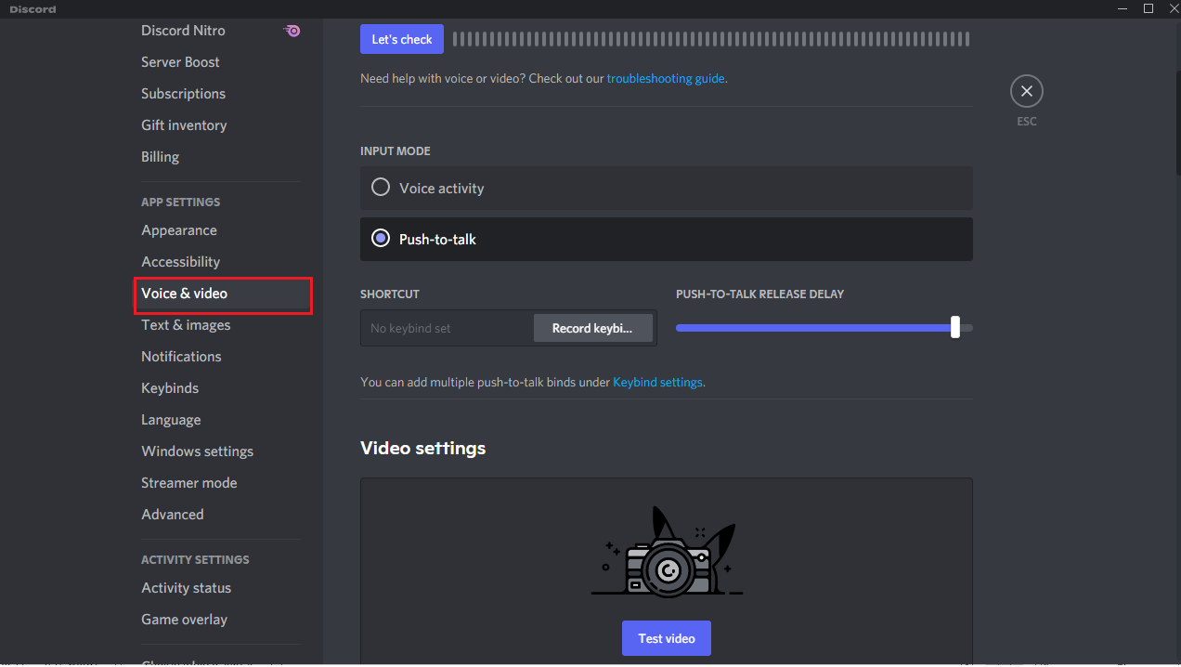Open the Keybind settings link

coord(657,382)
